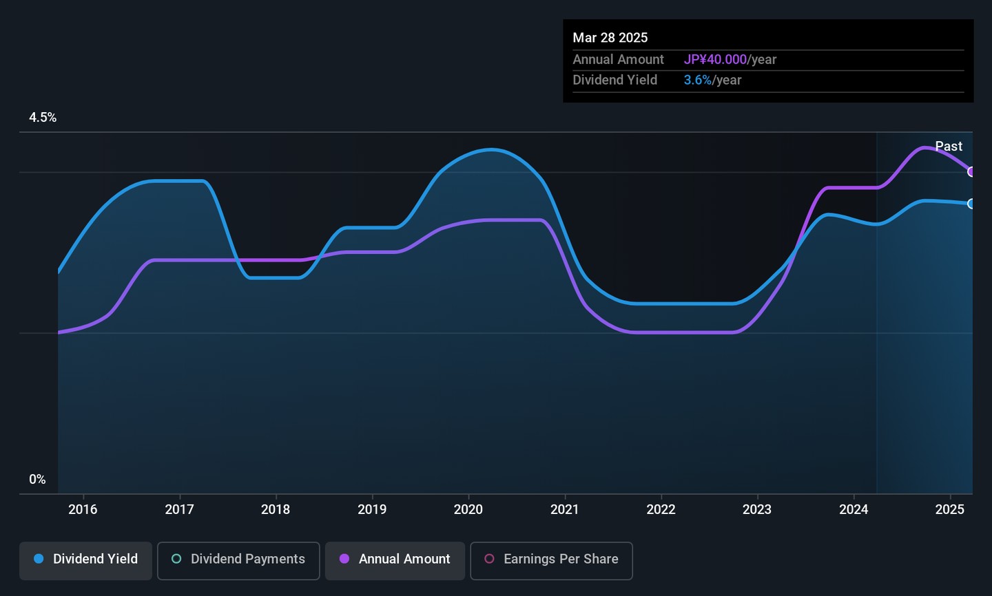992x596 pixels.
Task: Click the 0% y-axis label
Action: coord(37,480)
